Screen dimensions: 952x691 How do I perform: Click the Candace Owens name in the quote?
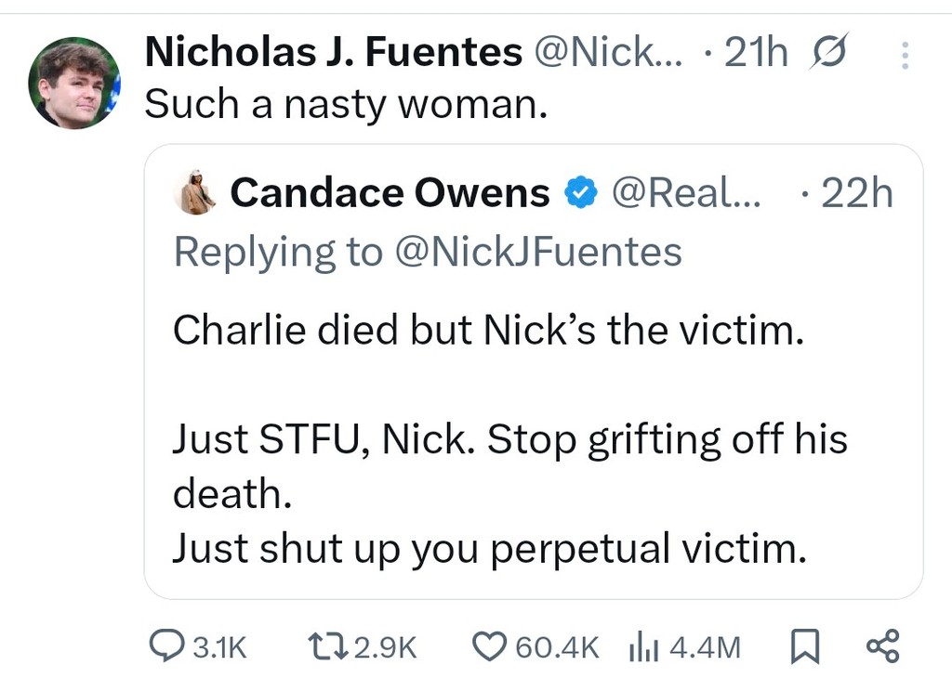(x=390, y=193)
